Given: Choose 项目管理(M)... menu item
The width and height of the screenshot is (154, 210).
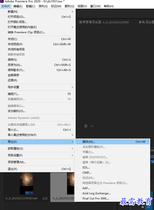Looking at the screenshot, I should tap(38, 162).
